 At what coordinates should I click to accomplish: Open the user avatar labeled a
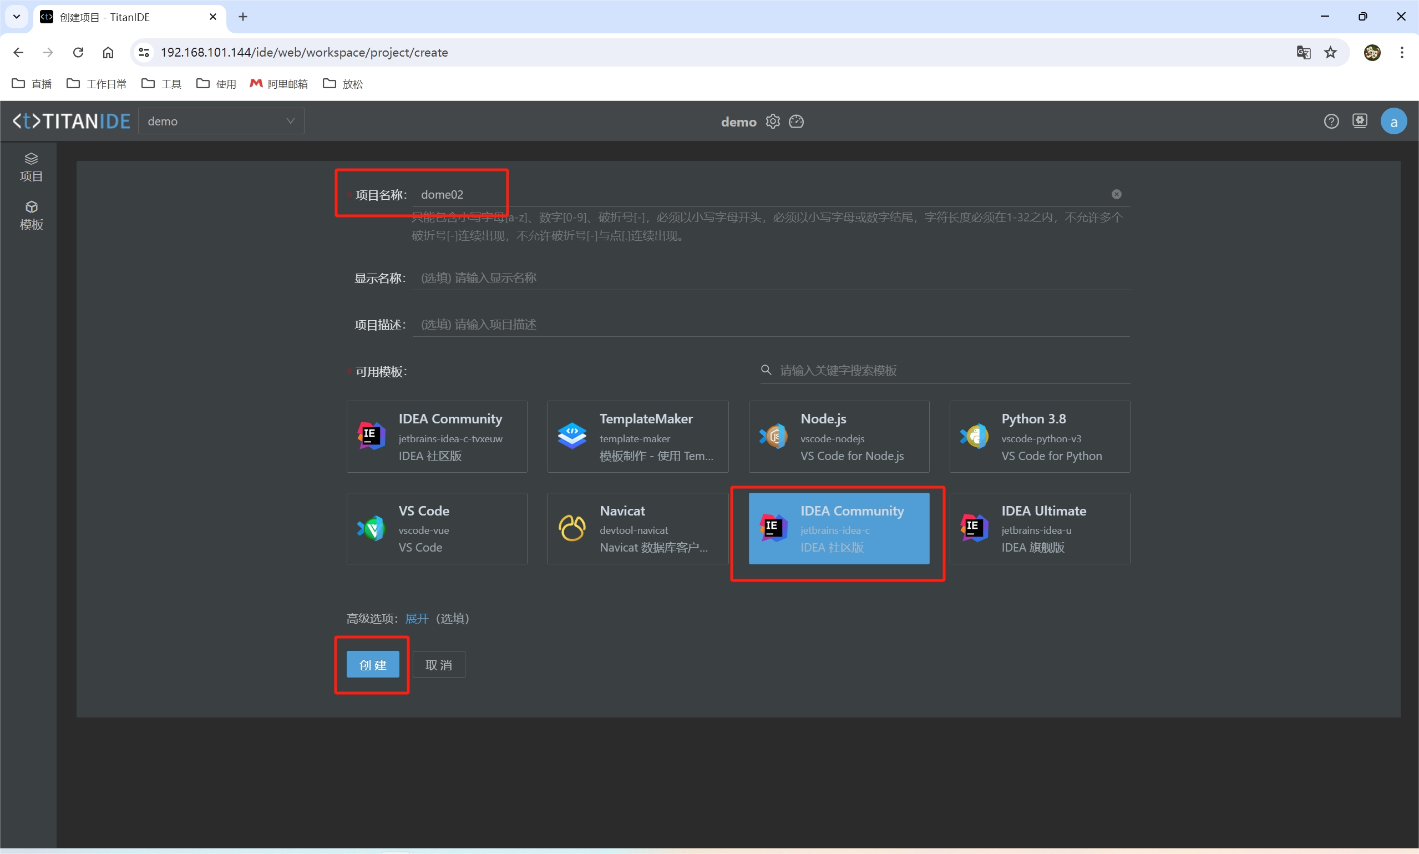pyautogui.click(x=1393, y=122)
